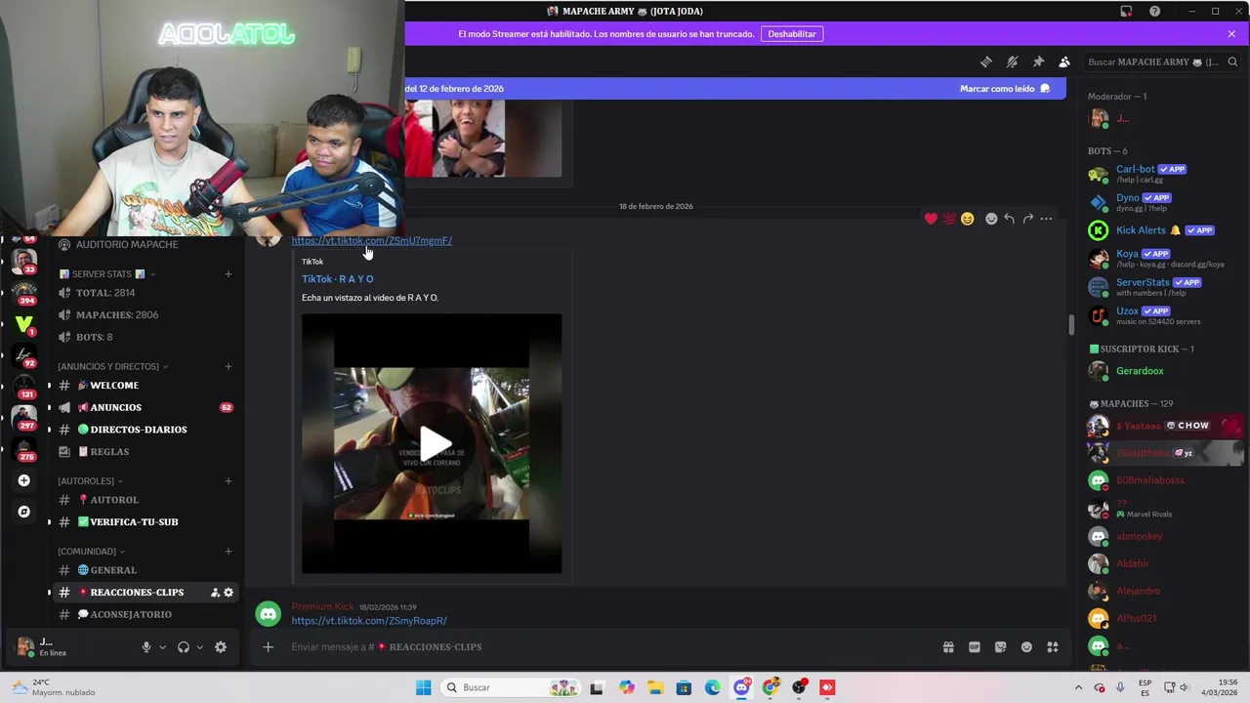This screenshot has height=703, width=1250.
Task: Collapse the SERVER STATS category
Action: click(107, 274)
